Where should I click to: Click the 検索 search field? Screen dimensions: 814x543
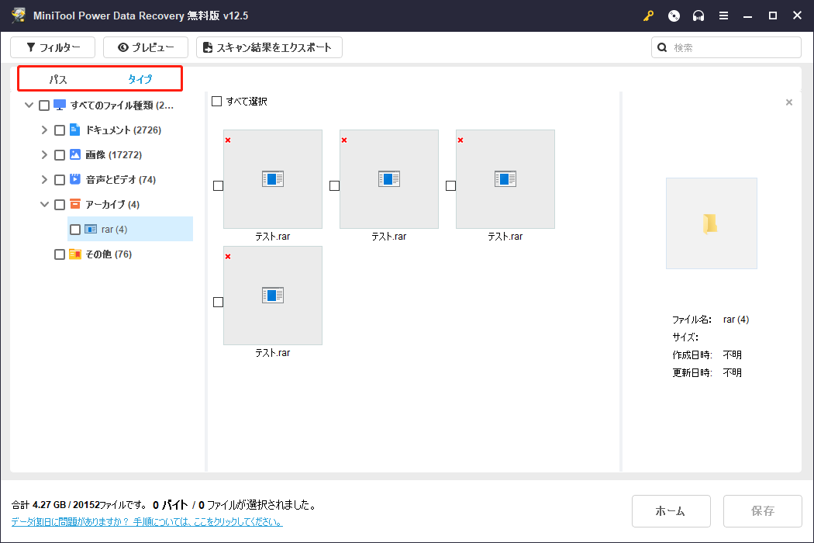(x=726, y=47)
